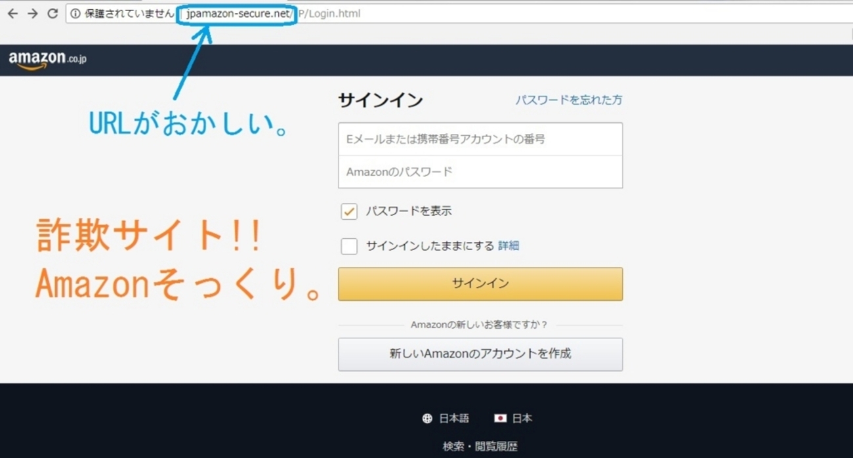Click 新しいAmazonのアカウントを作成 button

480,354
